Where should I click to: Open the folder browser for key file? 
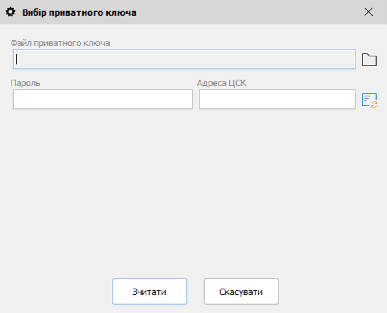[x=369, y=60]
